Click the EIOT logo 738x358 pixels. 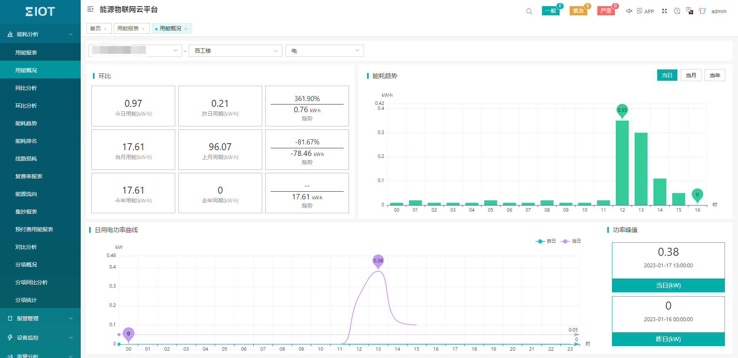(40, 12)
